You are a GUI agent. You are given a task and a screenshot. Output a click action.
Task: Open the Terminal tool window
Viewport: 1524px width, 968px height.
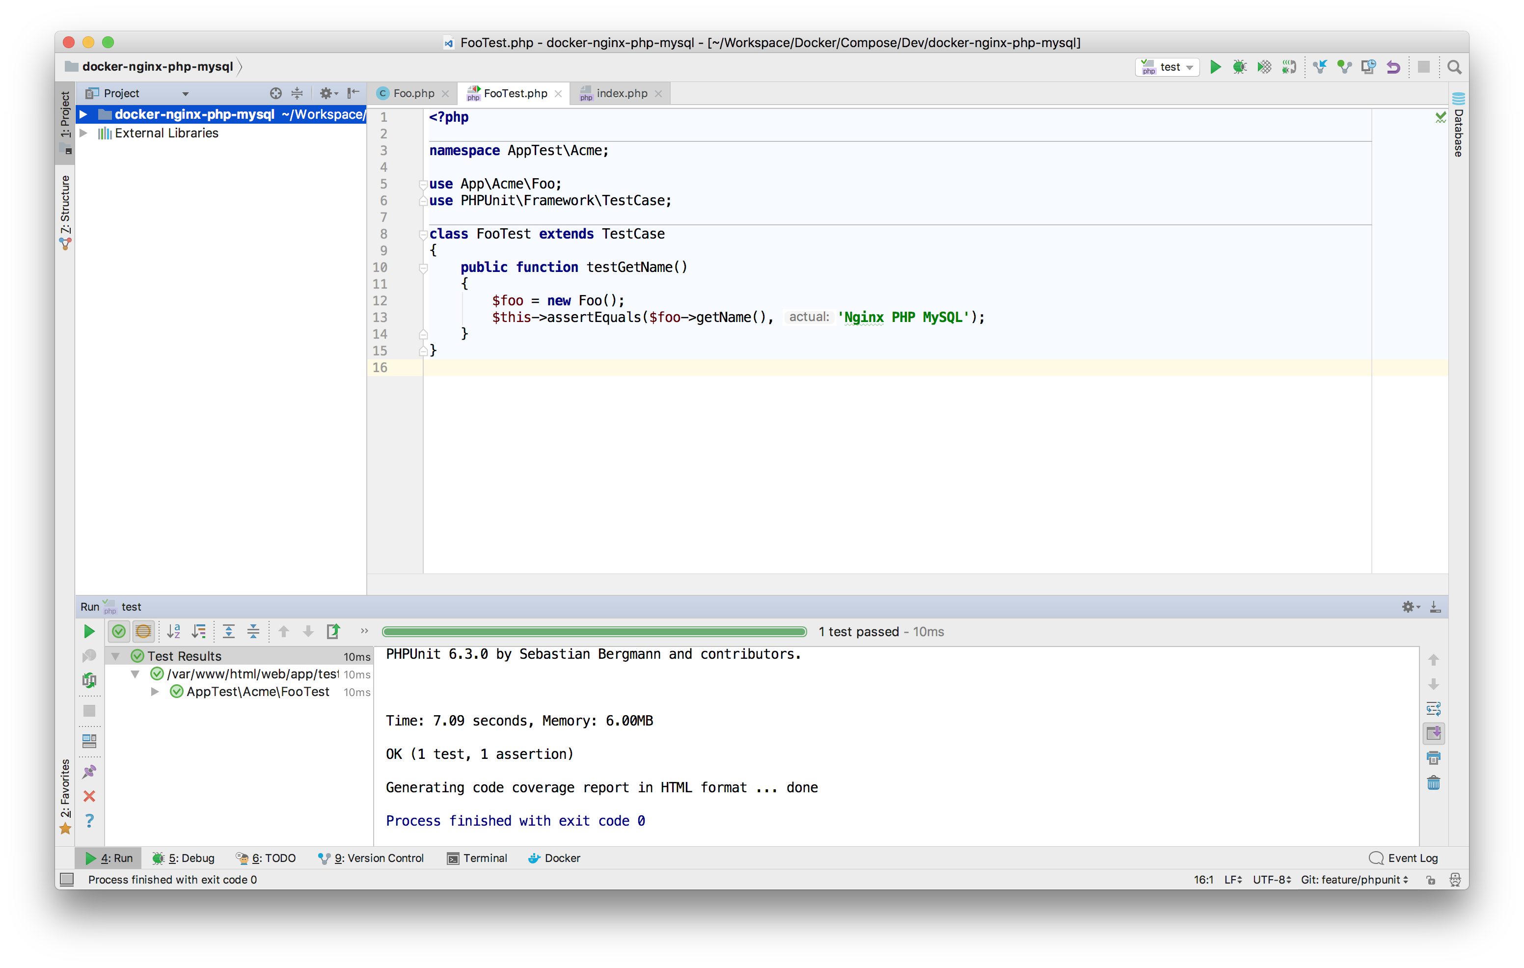coord(485,858)
